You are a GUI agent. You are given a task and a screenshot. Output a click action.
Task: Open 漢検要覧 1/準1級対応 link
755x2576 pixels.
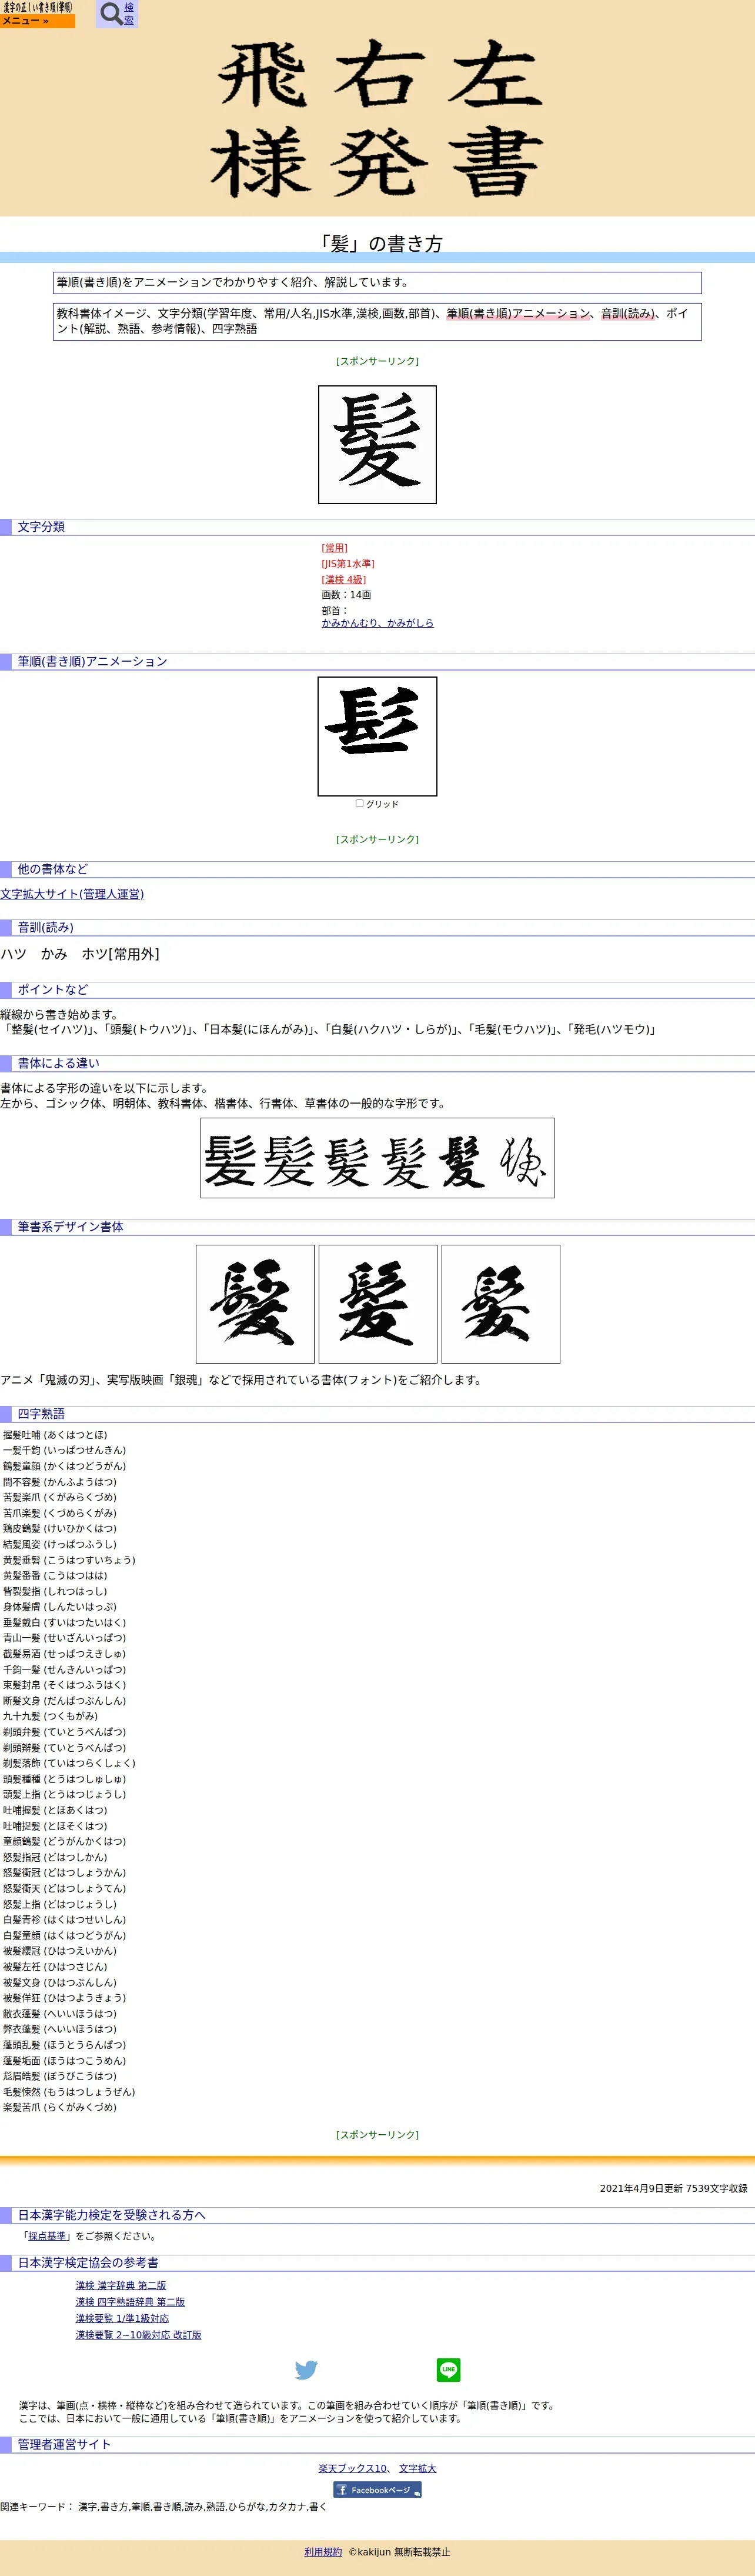[122, 2318]
